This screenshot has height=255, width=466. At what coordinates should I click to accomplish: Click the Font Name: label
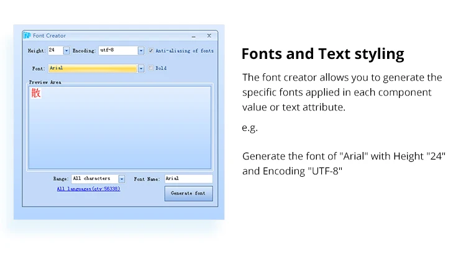coord(147,179)
